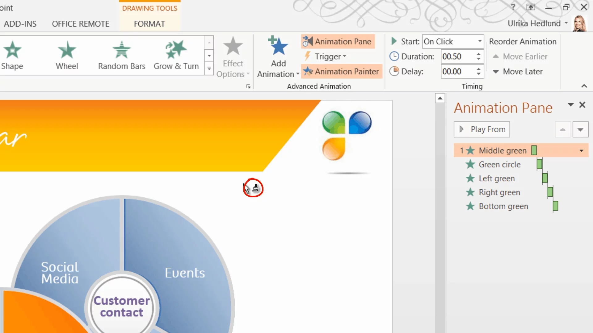Select the Grow & Turn animation
593x333 pixels.
coord(176,55)
